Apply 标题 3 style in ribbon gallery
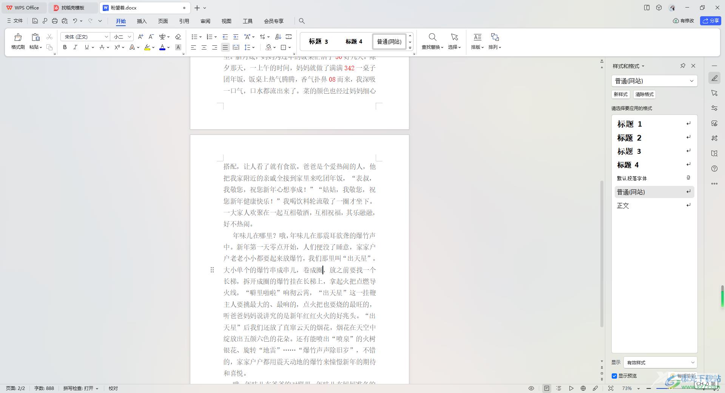Image resolution: width=725 pixels, height=393 pixels. pos(318,42)
